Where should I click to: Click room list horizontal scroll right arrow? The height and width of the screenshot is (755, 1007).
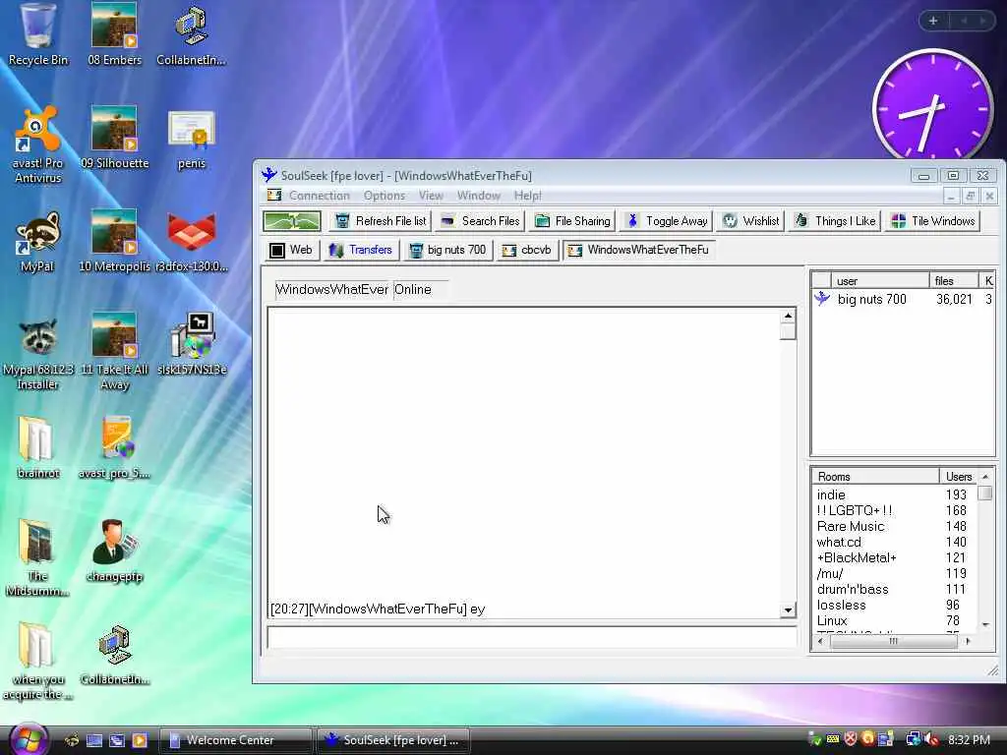point(968,641)
